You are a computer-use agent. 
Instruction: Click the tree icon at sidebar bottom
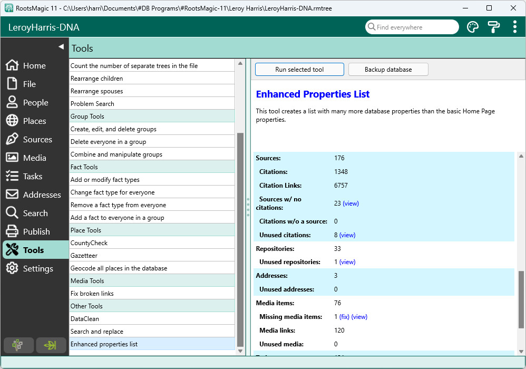18,345
